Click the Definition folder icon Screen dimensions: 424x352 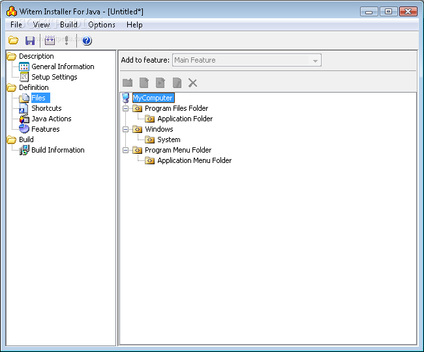tap(11, 87)
